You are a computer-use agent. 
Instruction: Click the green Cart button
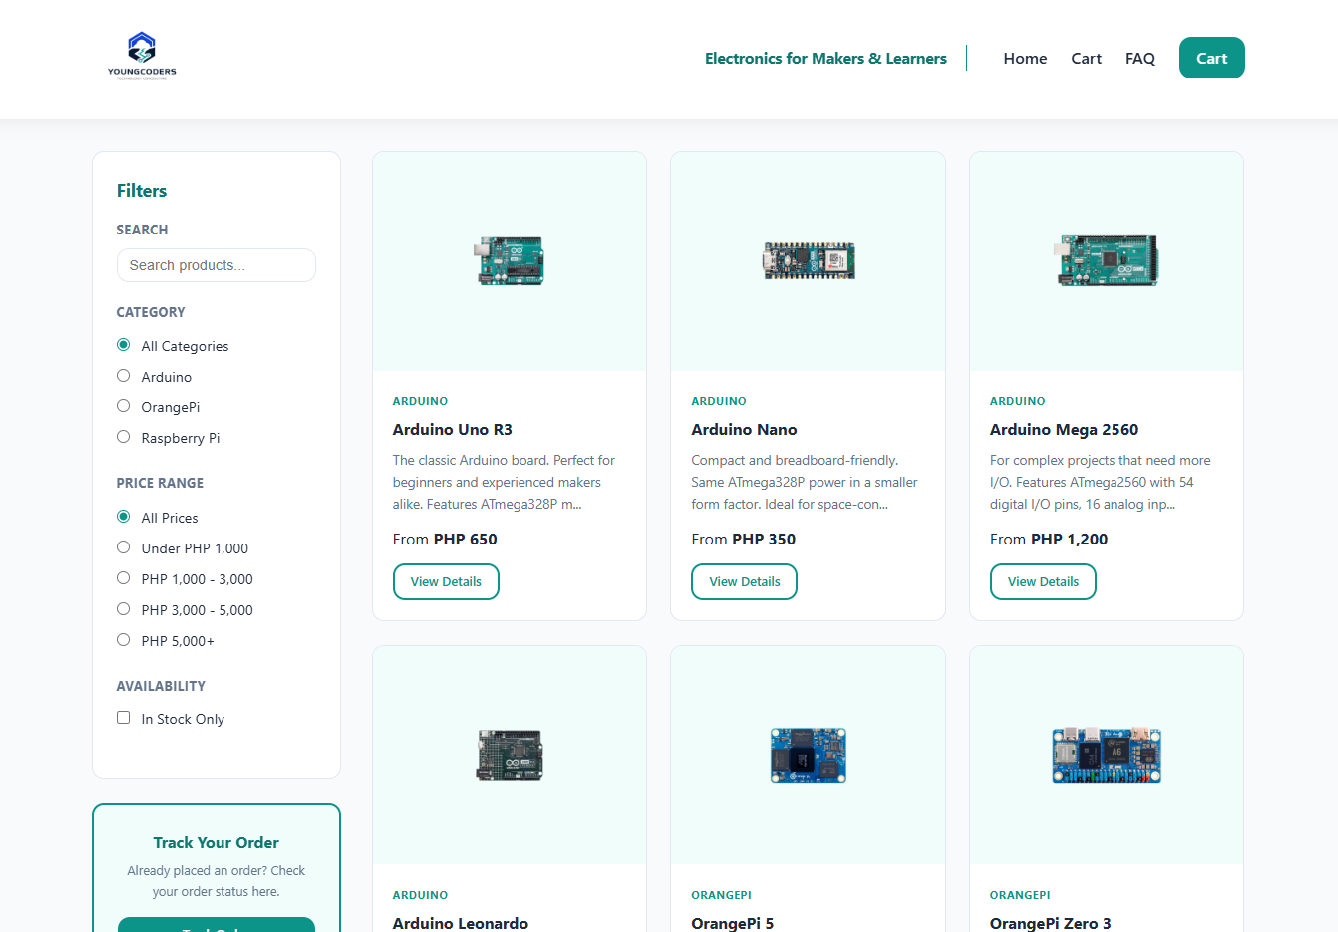tap(1211, 58)
